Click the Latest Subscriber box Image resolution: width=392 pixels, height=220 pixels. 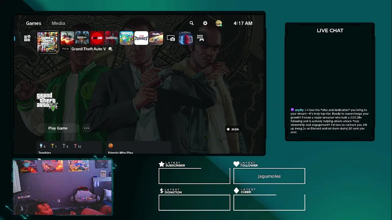tap(194, 176)
